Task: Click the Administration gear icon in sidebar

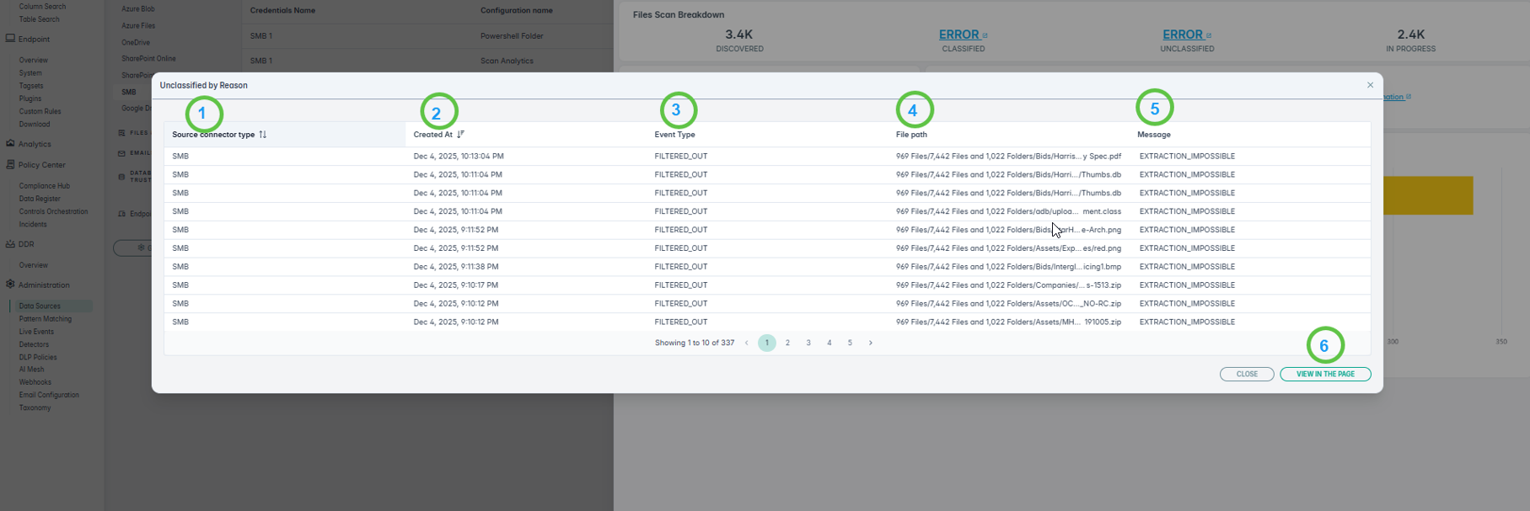Action: coord(10,285)
